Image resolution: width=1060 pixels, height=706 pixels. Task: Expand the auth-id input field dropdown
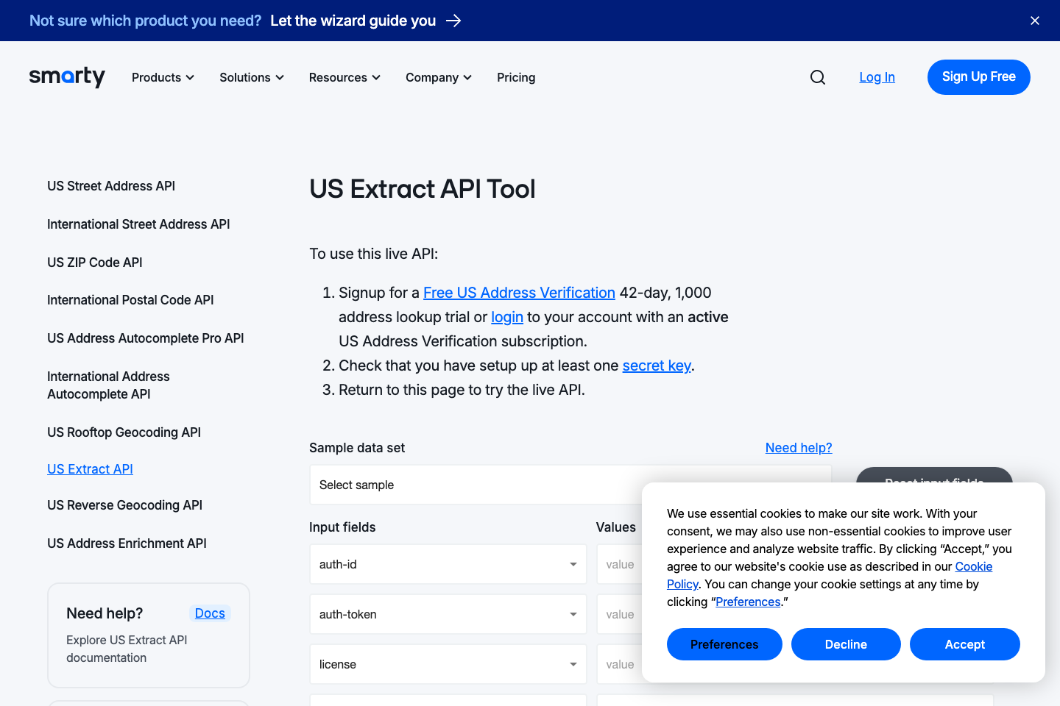coord(573,564)
